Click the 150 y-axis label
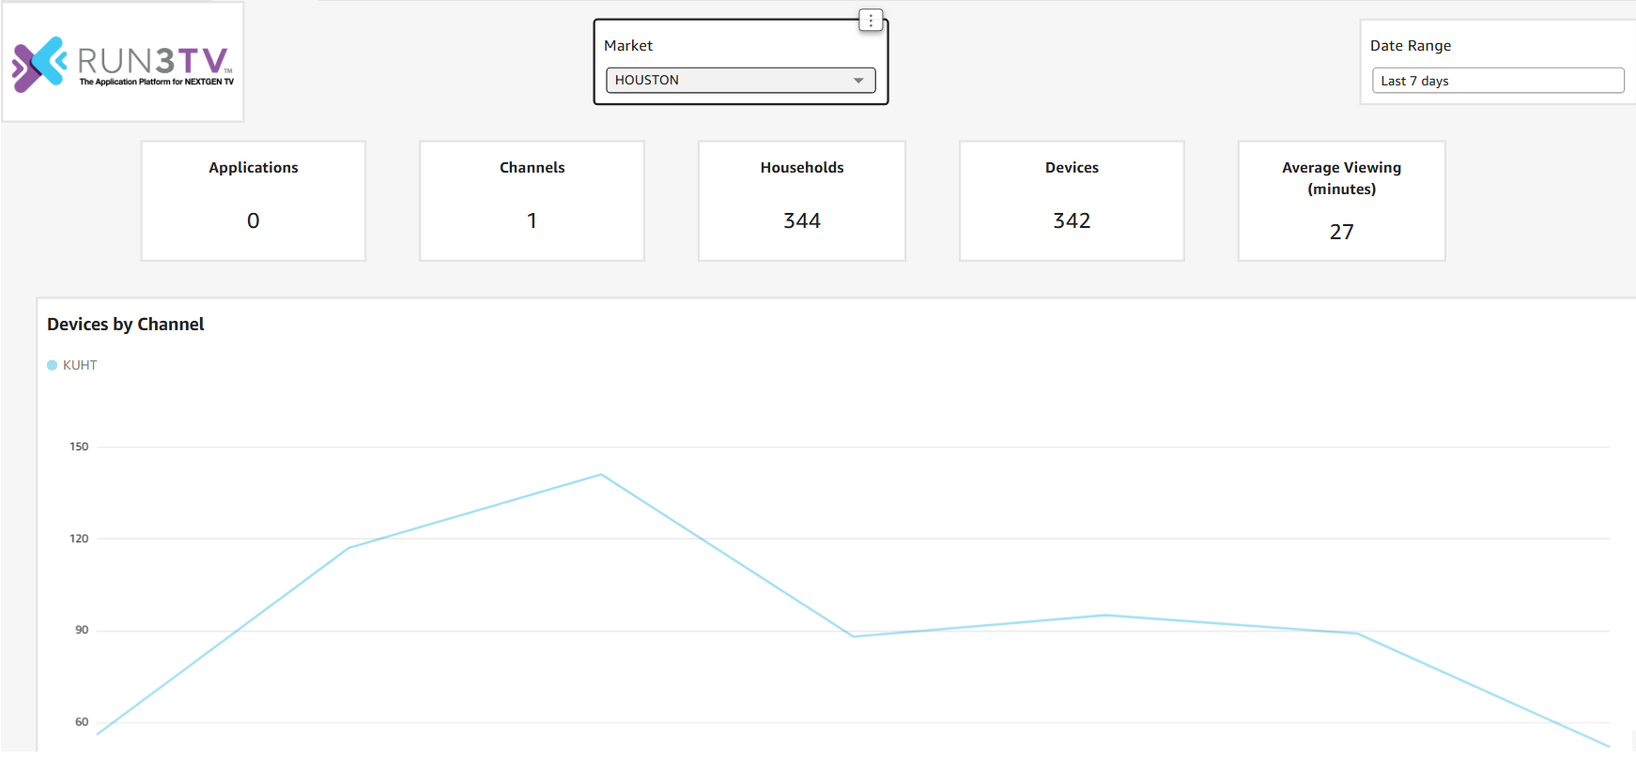Image resolution: width=1636 pixels, height=757 pixels. 79,447
